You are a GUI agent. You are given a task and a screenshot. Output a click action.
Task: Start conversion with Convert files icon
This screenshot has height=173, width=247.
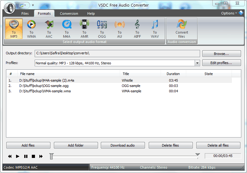[181, 29]
